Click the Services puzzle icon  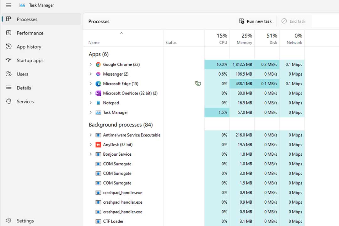tap(8, 101)
